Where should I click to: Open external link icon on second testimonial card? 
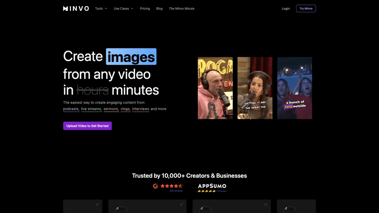click(181, 204)
